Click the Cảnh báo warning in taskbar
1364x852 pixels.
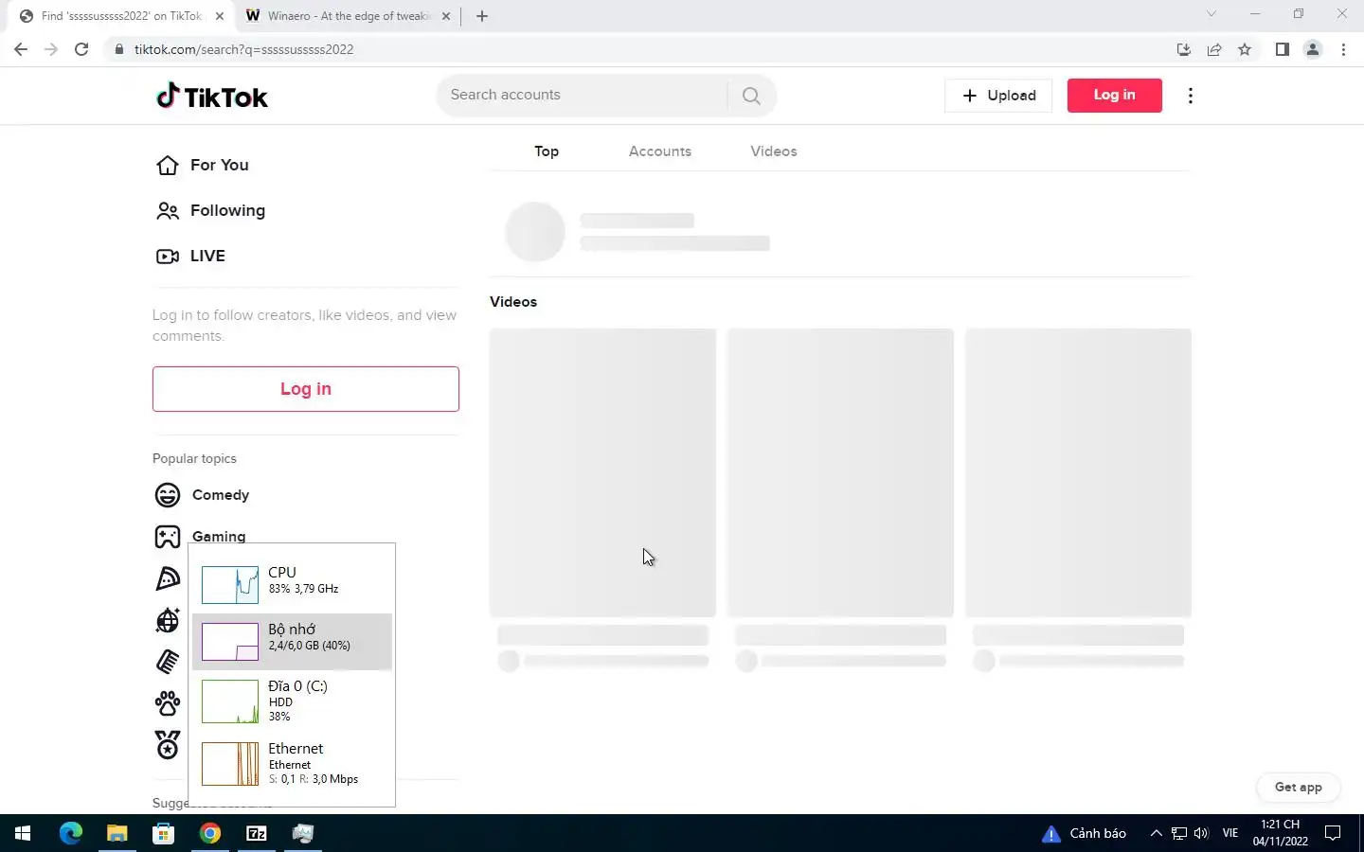(x=1084, y=833)
